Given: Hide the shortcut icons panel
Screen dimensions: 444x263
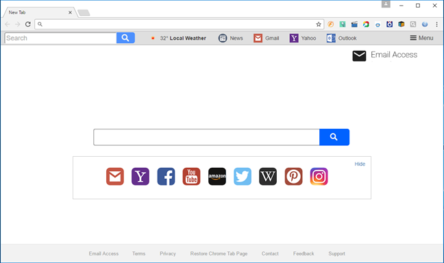Looking at the screenshot, I should tap(360, 164).
